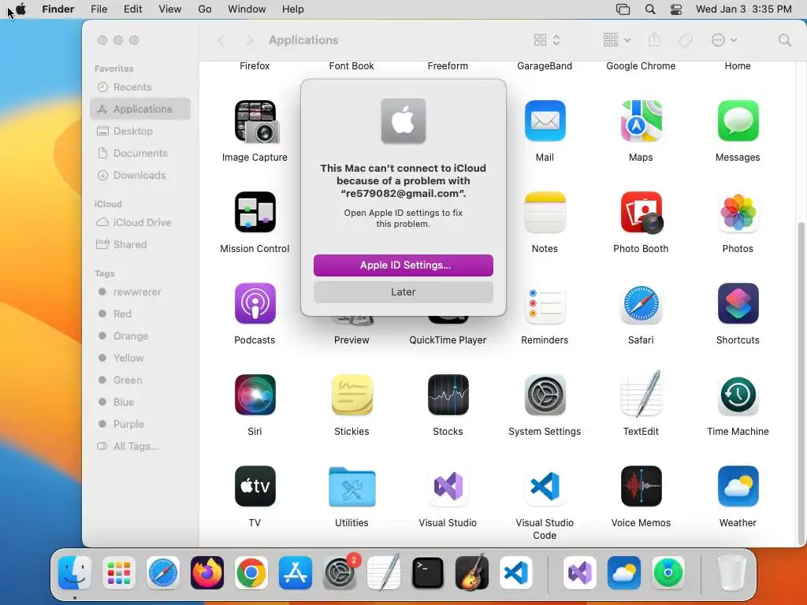Launch Firefox from the Dock
This screenshot has height=605, width=807.
click(207, 573)
